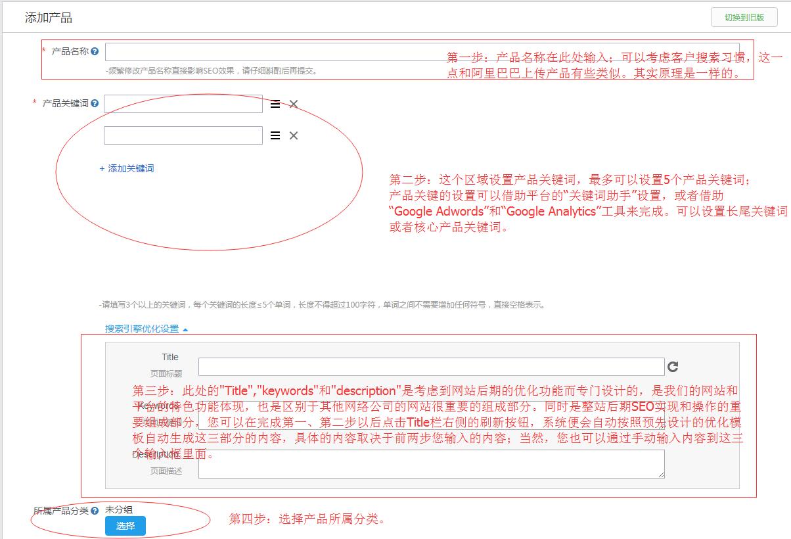Delete the second keyword row with X
Viewport: 791px width, 539px height.
294,135
